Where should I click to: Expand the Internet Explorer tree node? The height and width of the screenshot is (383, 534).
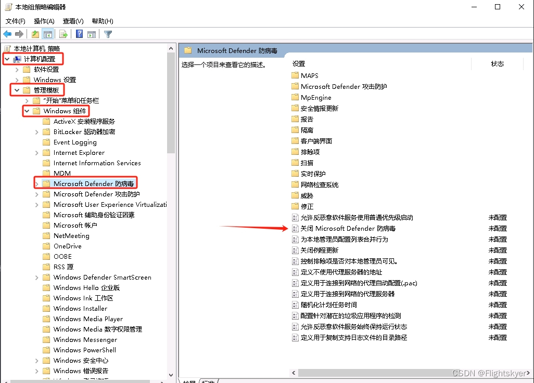coord(36,153)
